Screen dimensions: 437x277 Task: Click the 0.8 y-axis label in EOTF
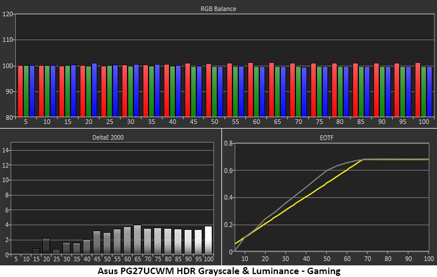[x=228, y=143]
